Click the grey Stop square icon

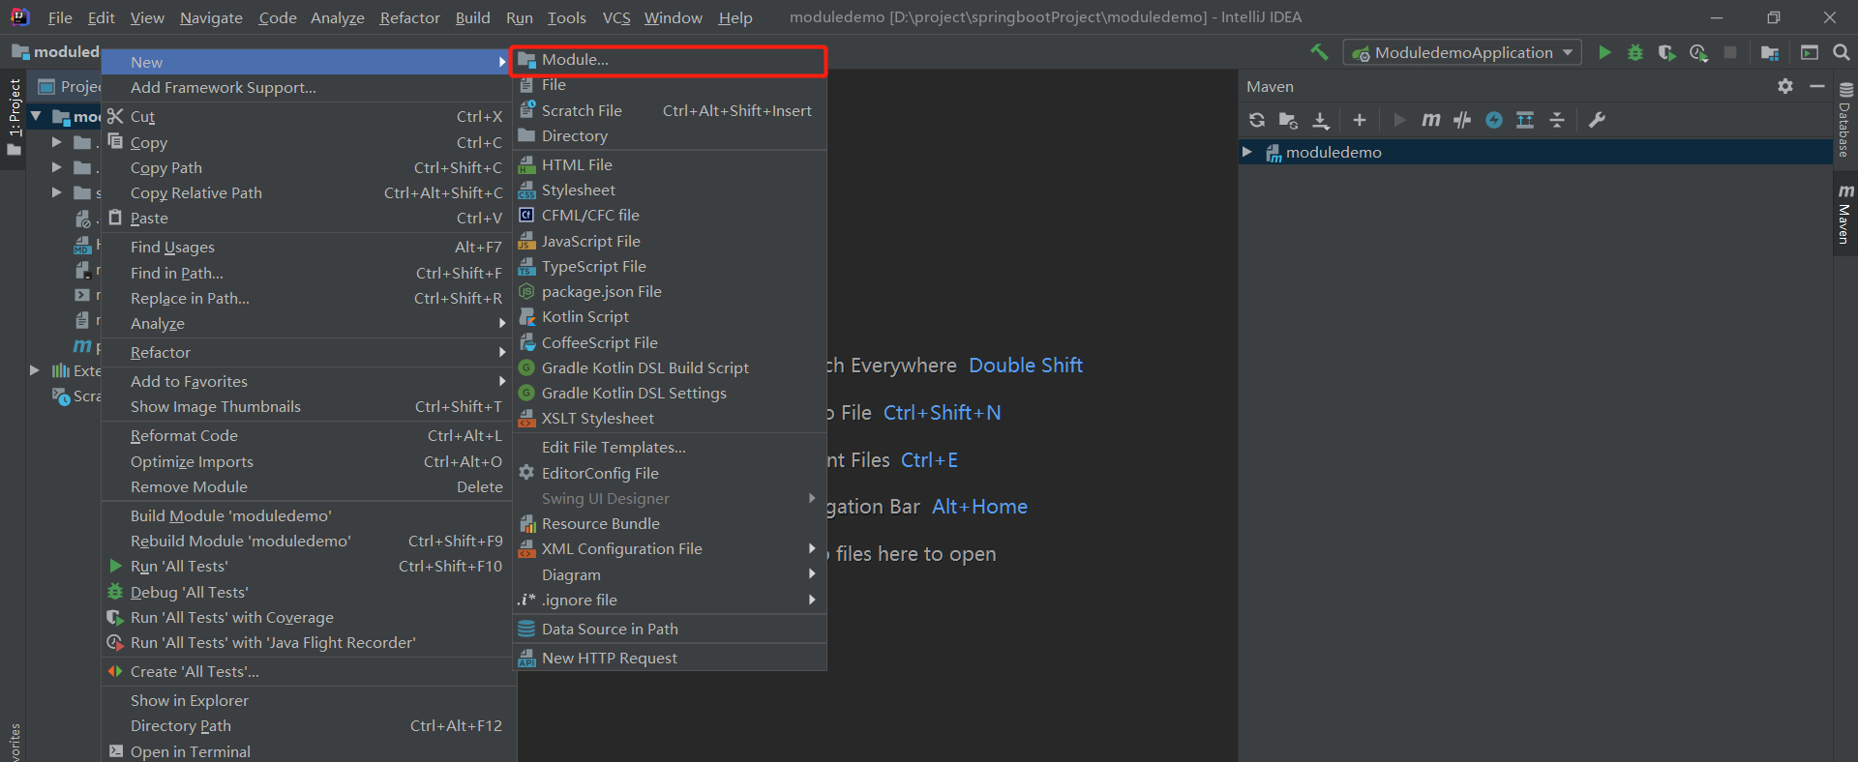[x=1730, y=52]
